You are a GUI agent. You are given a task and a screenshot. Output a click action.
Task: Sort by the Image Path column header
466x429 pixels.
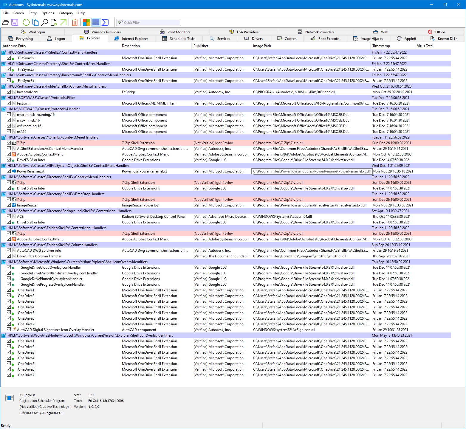pyautogui.click(x=311, y=46)
